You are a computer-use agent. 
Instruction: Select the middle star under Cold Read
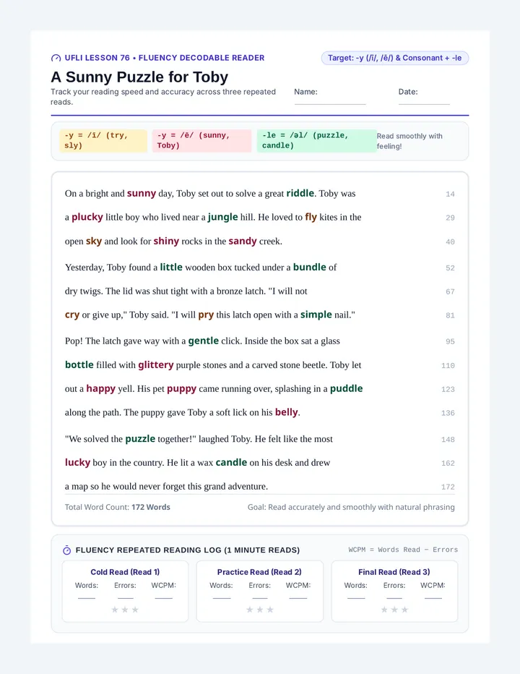pos(125,610)
